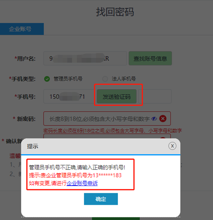Focus the 确认新密码 field above dialog
The width and height of the screenshot is (213, 220).
click(107, 136)
